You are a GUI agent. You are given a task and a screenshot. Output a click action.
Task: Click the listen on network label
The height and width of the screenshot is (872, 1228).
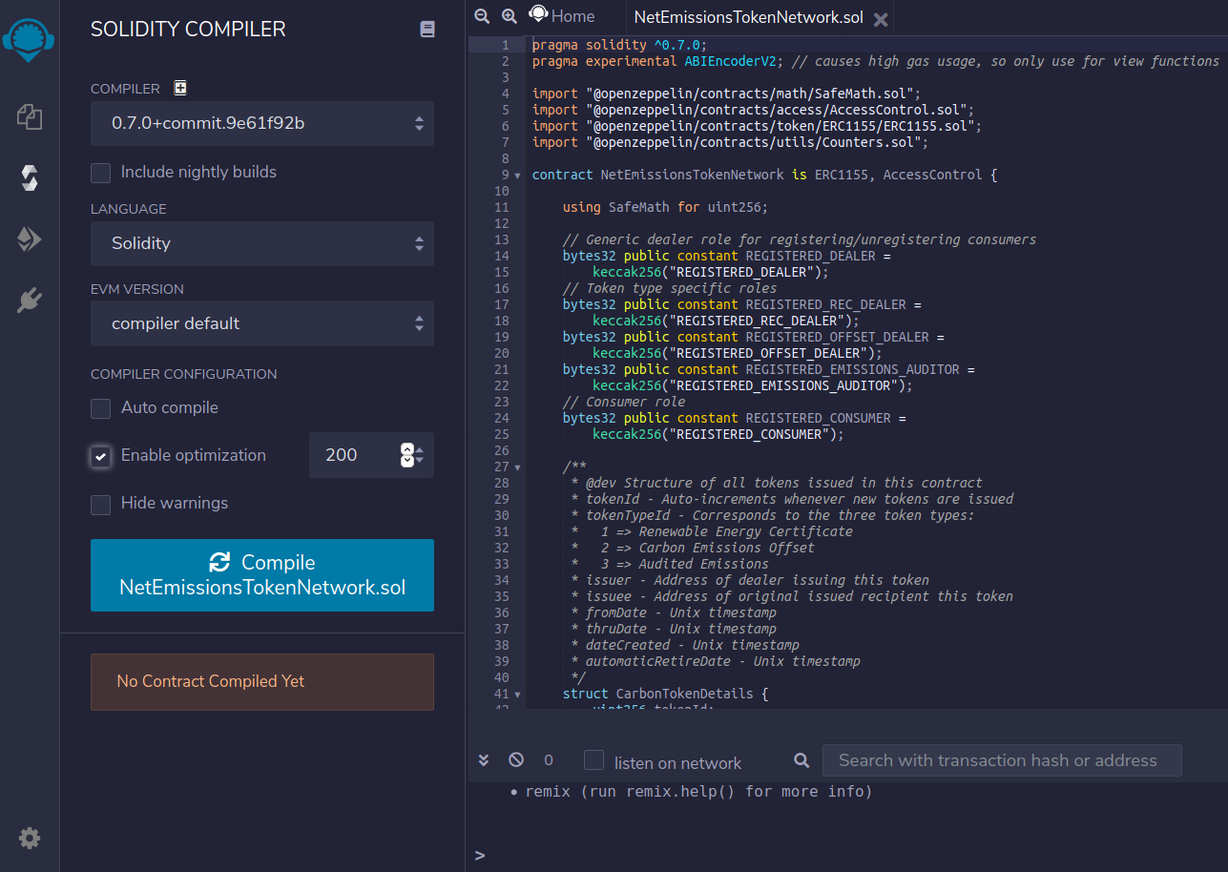(677, 763)
